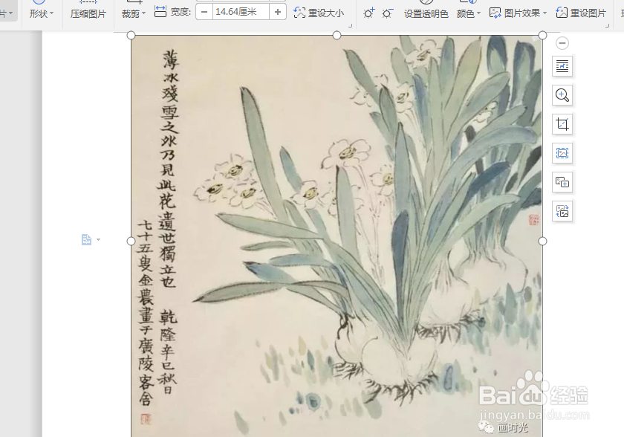Viewport: 624px width, 437px height.
Task: Click the replace picture icon in side panel
Action: click(562, 211)
